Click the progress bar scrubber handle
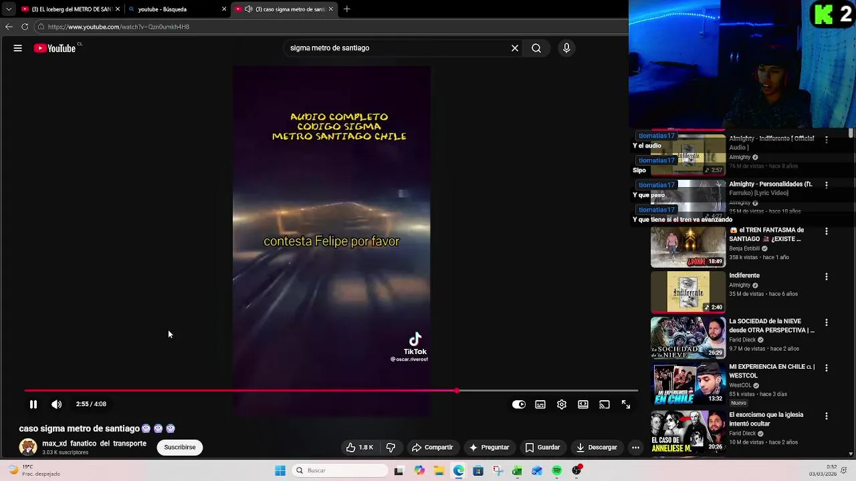Image resolution: width=856 pixels, height=481 pixels. (x=457, y=390)
